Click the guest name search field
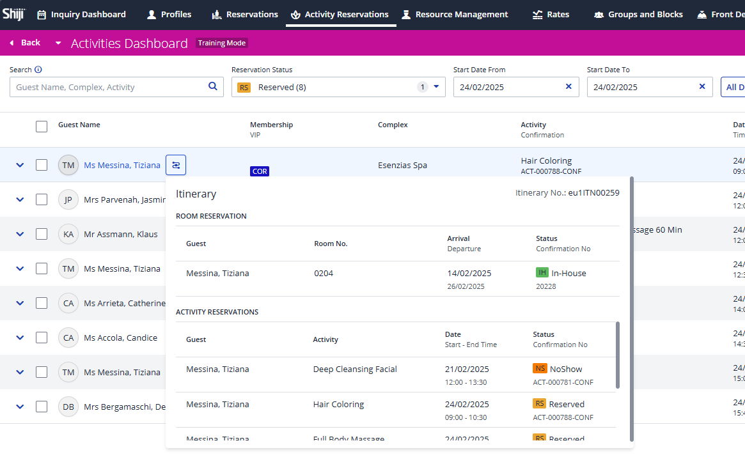 (x=109, y=87)
